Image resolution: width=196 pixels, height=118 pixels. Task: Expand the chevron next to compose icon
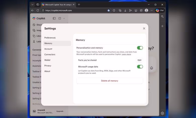[x=64, y=19]
